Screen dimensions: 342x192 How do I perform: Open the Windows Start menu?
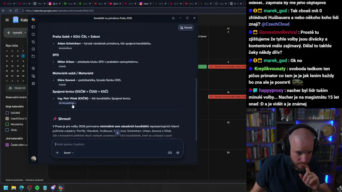click(x=6, y=188)
